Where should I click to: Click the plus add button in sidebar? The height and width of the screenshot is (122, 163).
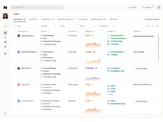coord(5,26)
